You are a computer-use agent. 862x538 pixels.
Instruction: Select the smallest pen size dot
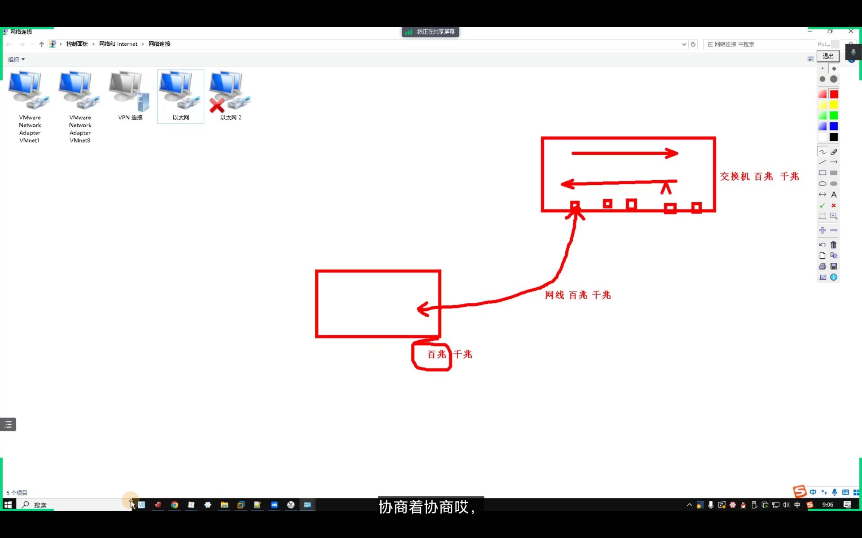point(822,69)
